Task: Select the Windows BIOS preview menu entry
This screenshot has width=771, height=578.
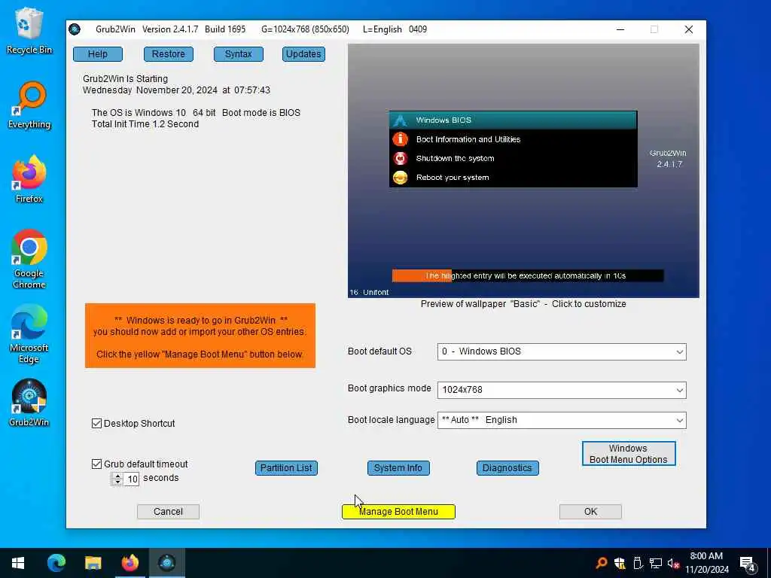Action: [x=513, y=120]
